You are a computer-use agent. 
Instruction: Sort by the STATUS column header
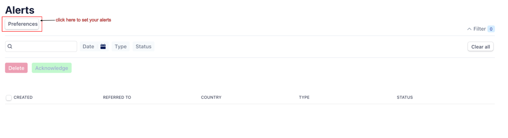tap(404, 97)
